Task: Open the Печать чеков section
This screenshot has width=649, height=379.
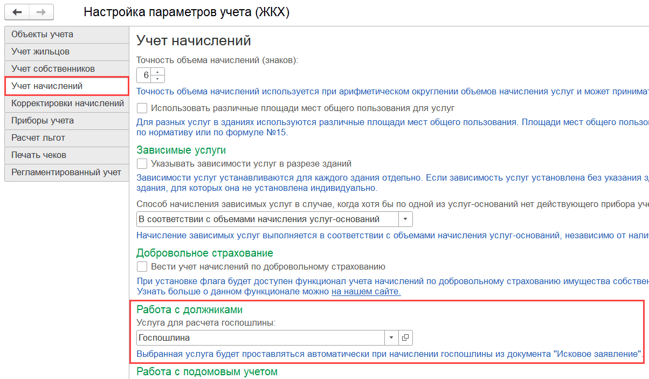Action: pos(65,155)
